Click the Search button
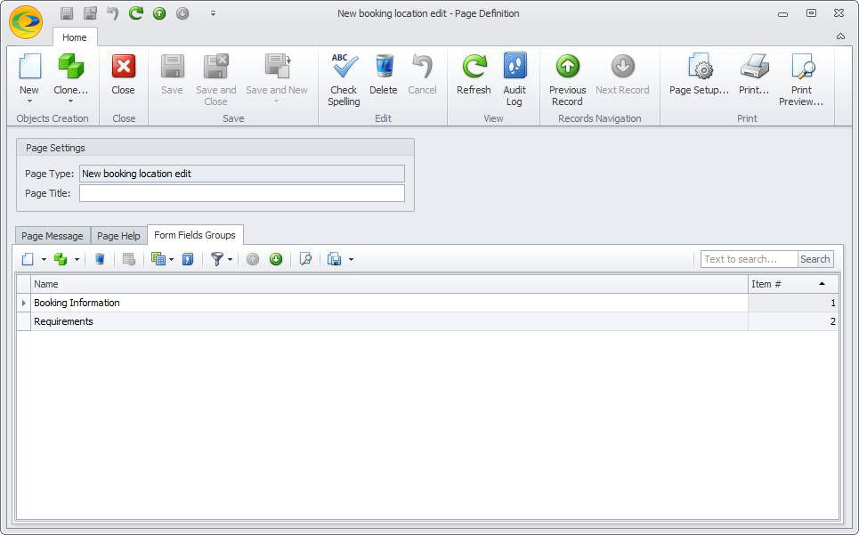Screen dimensions: 859x535 [x=815, y=259]
